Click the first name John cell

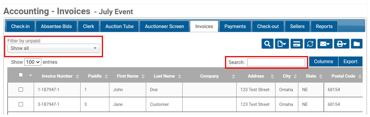(128, 90)
